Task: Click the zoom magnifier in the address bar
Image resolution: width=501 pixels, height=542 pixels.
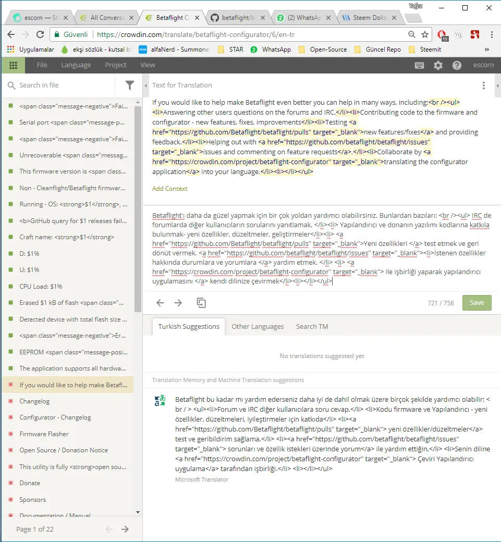Action: coord(411,34)
